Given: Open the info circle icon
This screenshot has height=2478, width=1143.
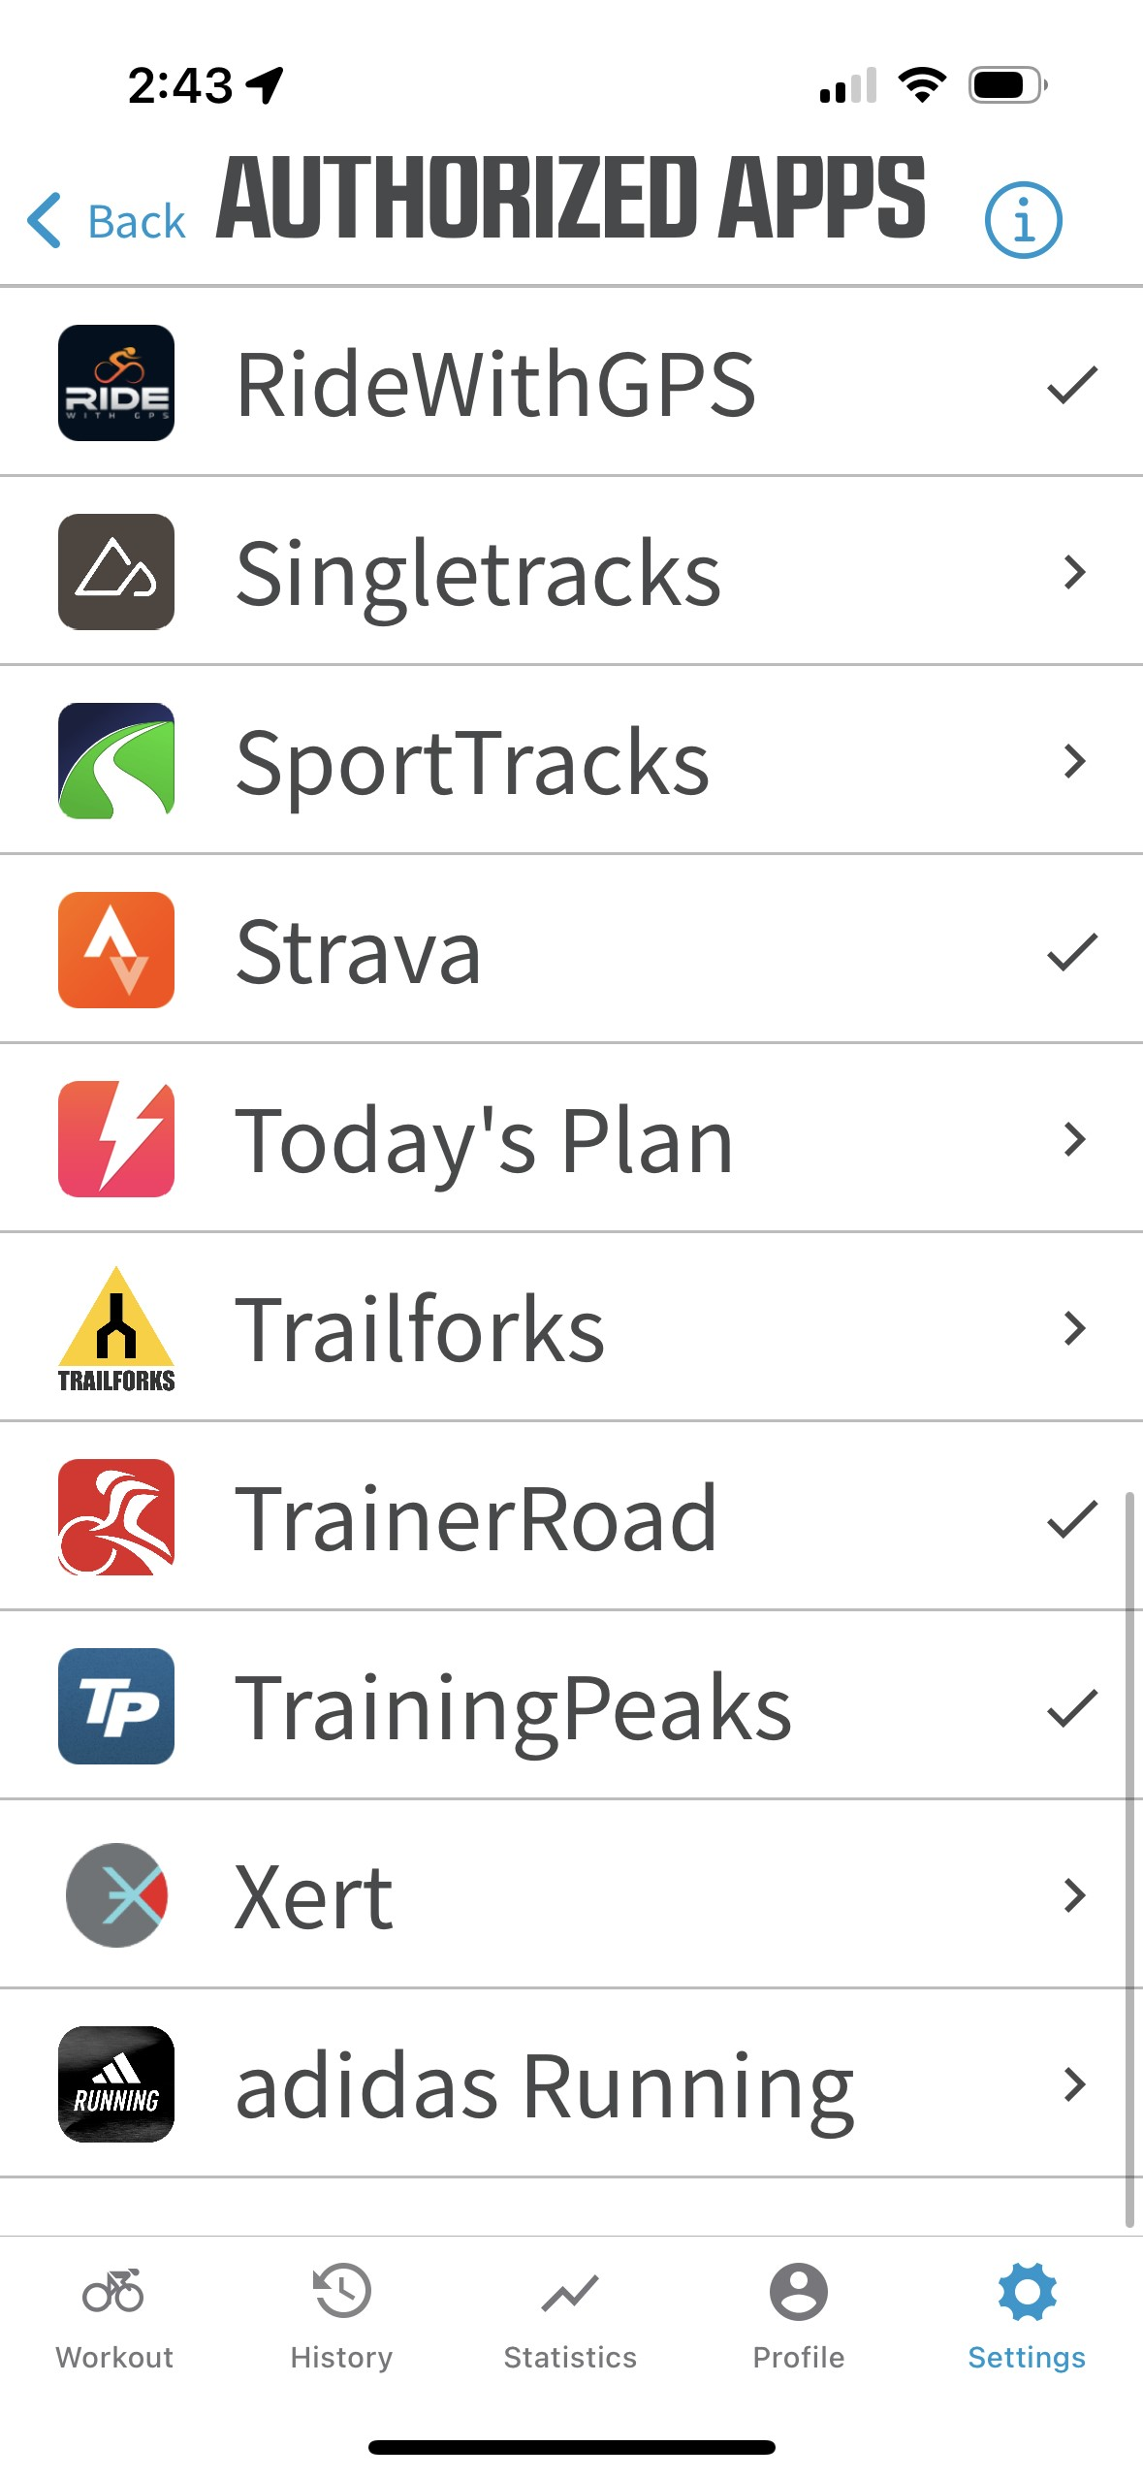Looking at the screenshot, I should [1024, 220].
